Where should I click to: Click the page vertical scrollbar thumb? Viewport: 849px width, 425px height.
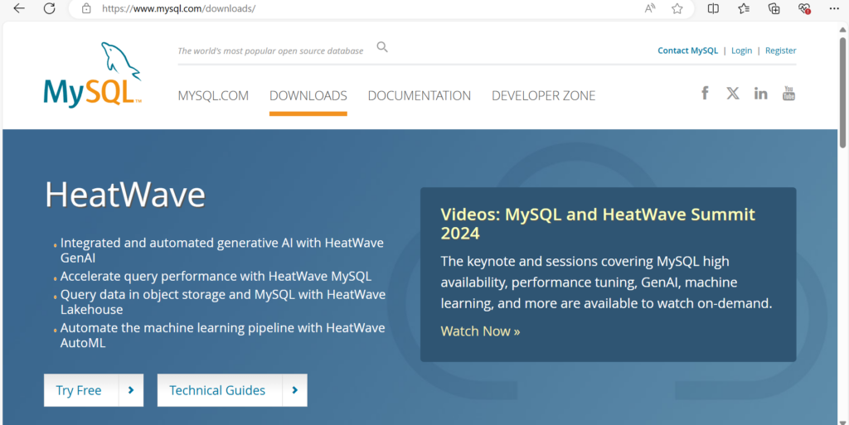click(843, 92)
